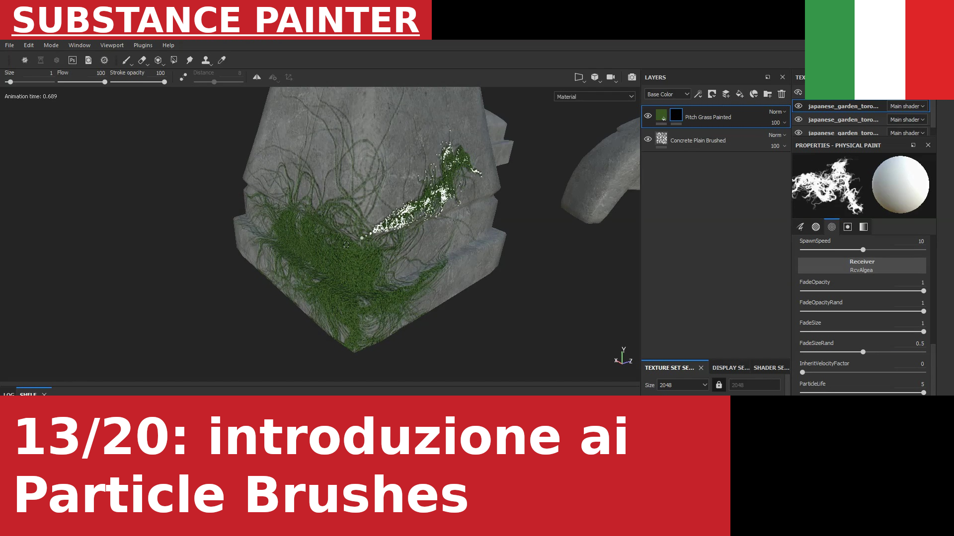
Task: Open the Edit menu
Action: [x=29, y=45]
